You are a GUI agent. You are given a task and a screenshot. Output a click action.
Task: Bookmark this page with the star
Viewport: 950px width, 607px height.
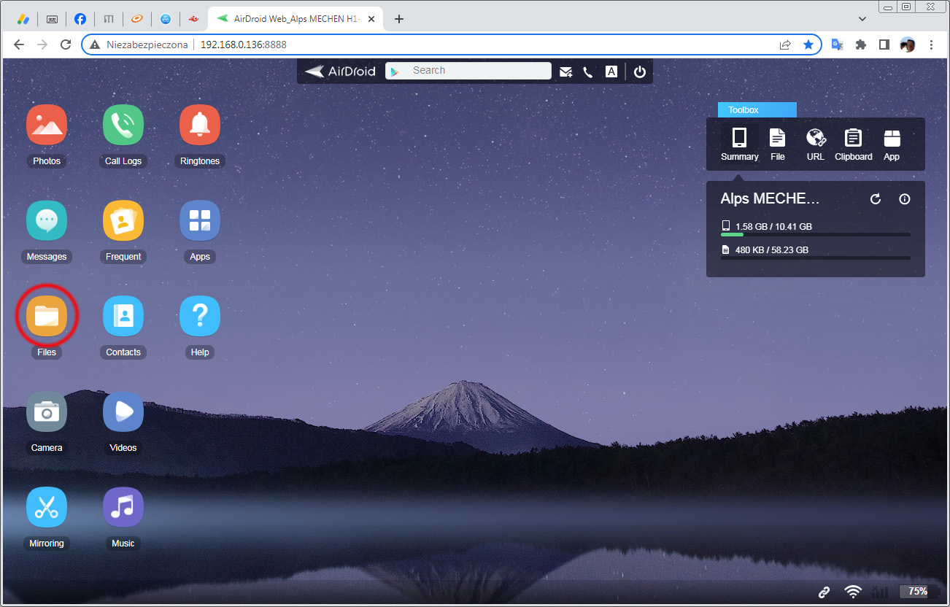click(x=808, y=45)
